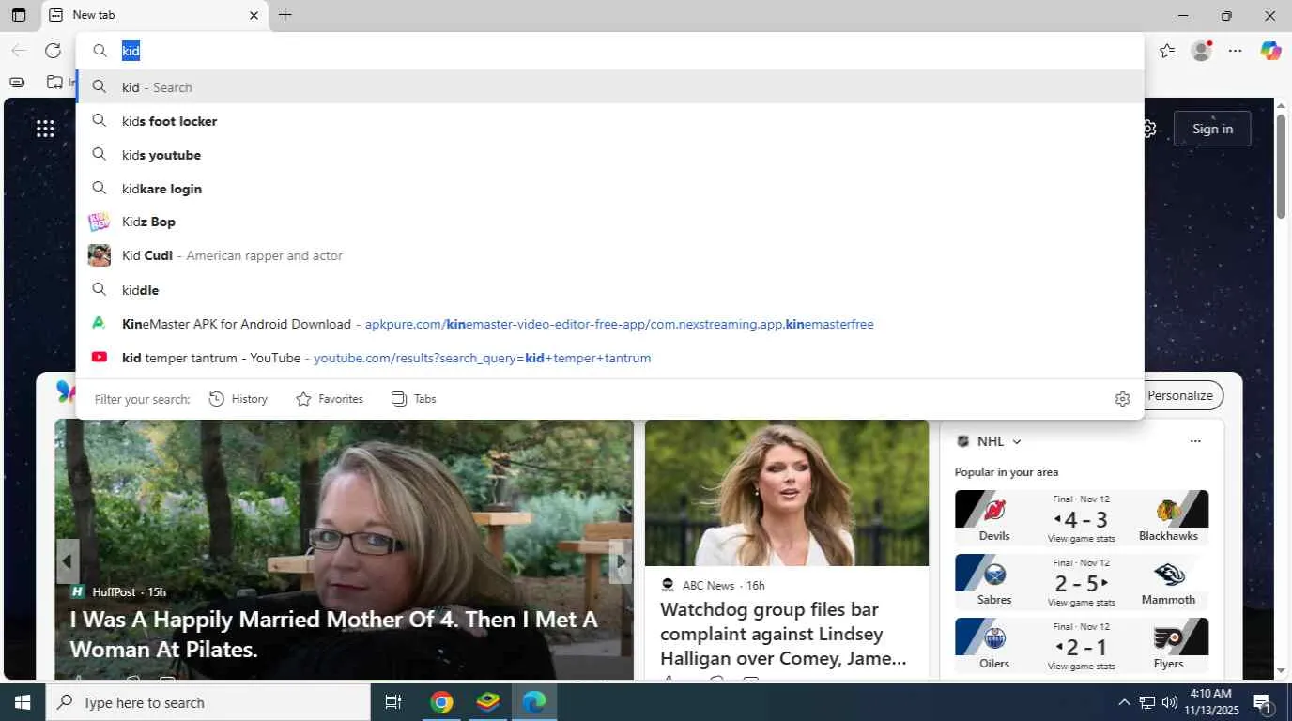Click the Personalize button
This screenshot has height=721, width=1292.
pos(1180,395)
